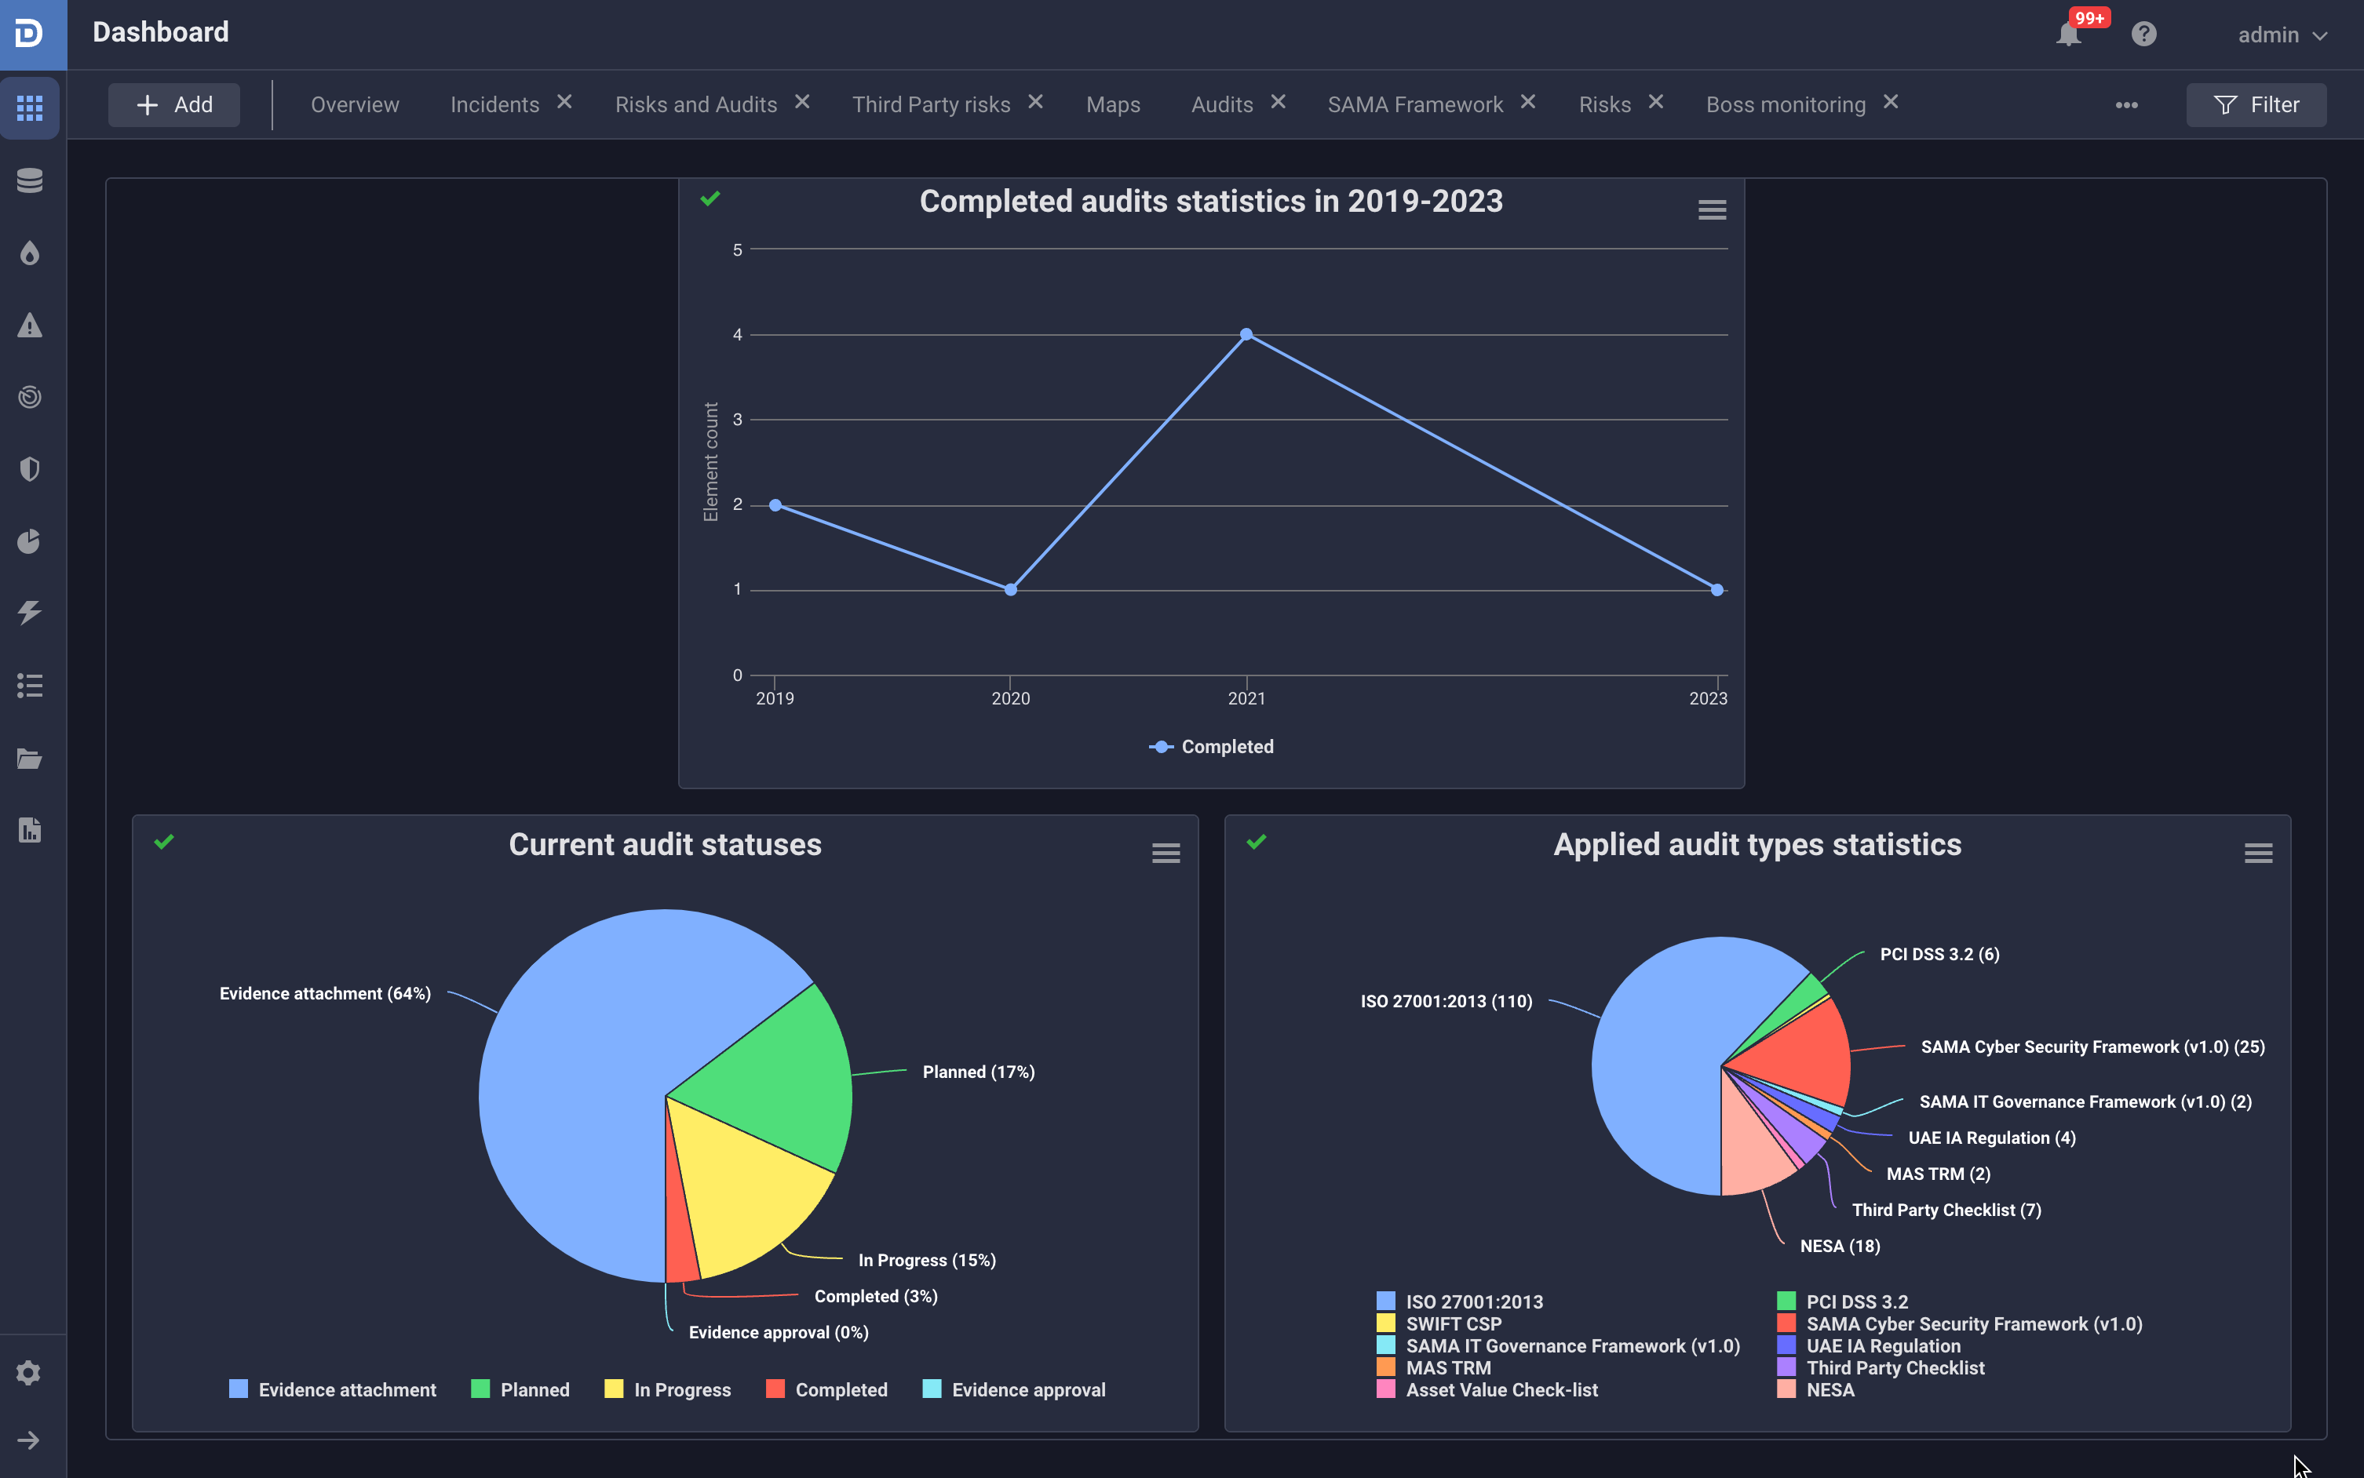
Task: Open the folder sidebar icon
Action: 29,759
